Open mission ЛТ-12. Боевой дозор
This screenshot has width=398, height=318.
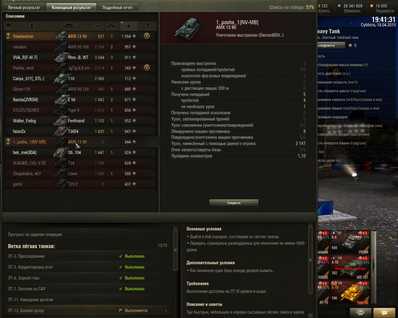[x=89, y=310]
